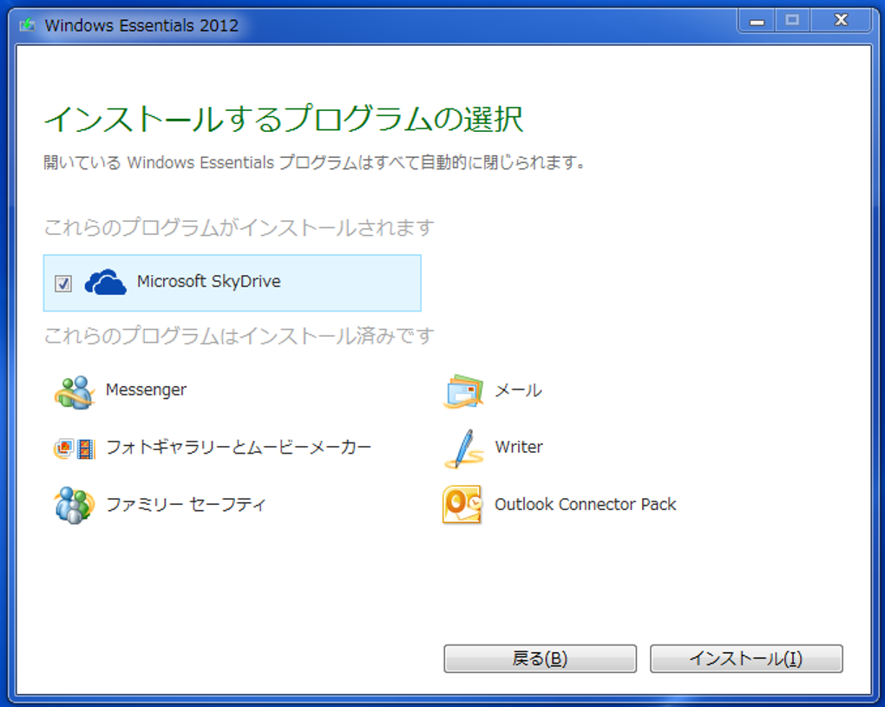885x707 pixels.
Task: Uncheck the Microsoft SkyDrive checkbox
Action: coord(63,284)
